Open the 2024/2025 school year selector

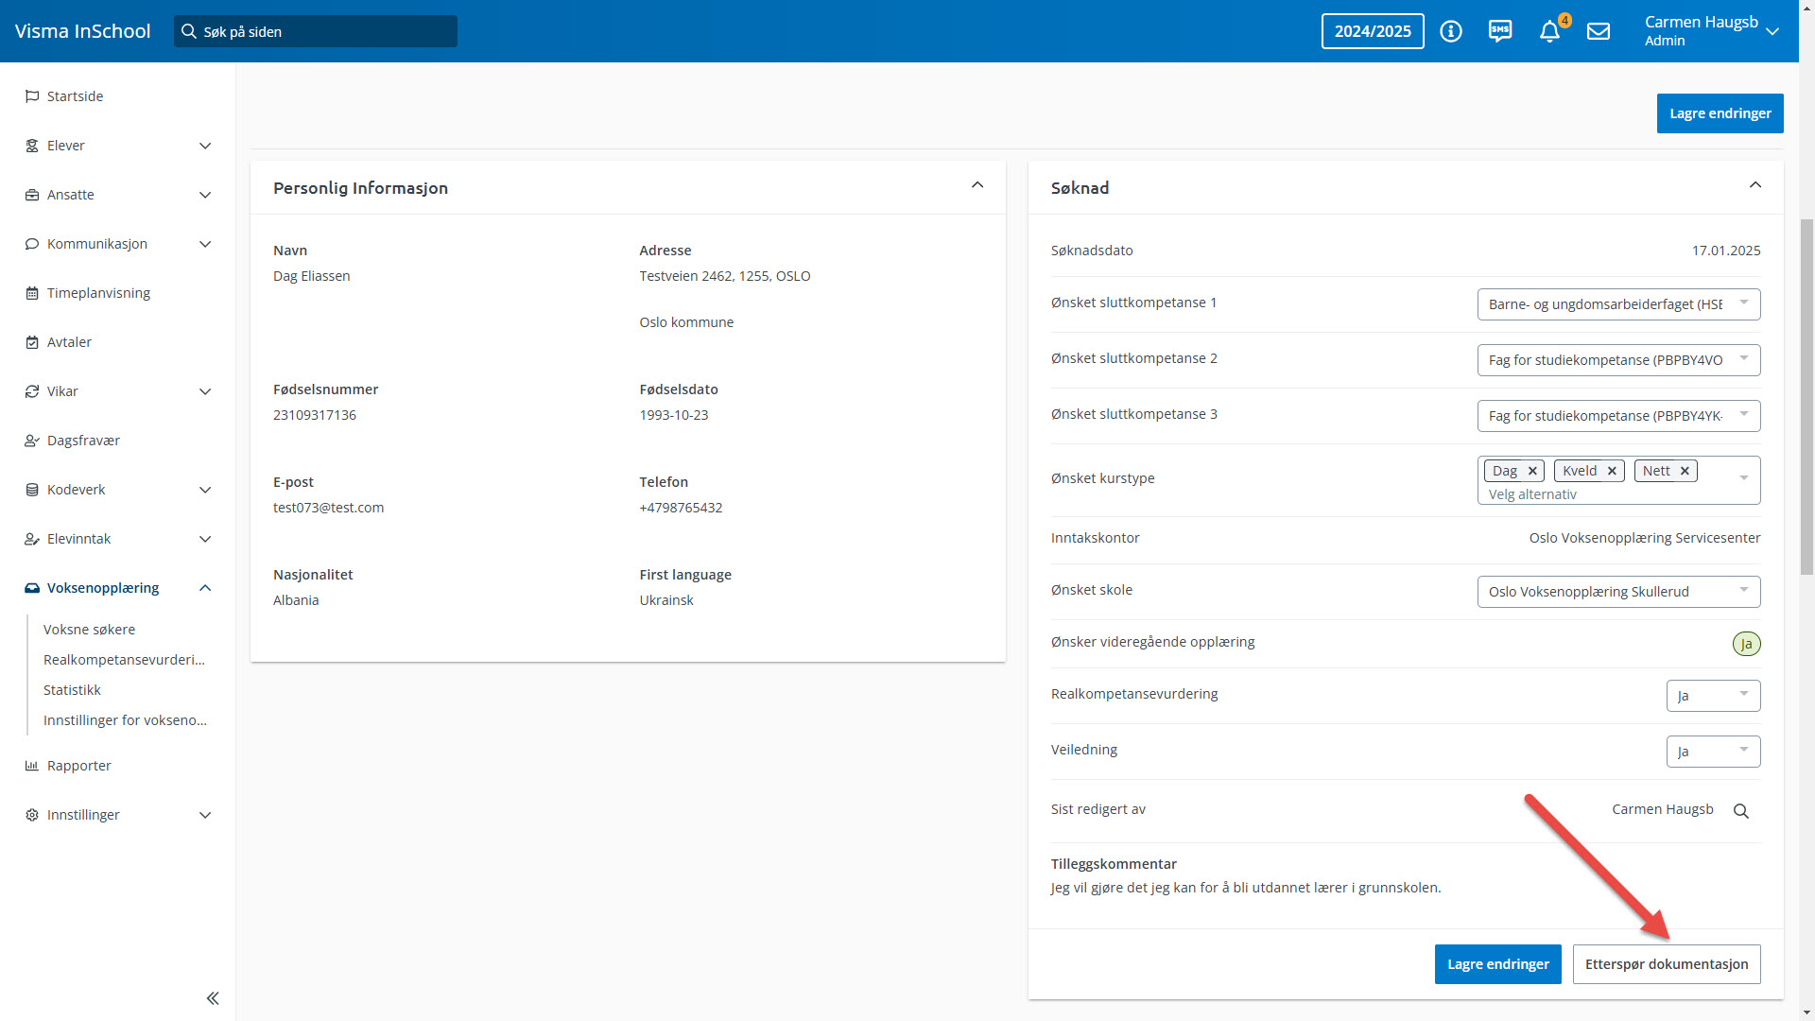click(1372, 31)
